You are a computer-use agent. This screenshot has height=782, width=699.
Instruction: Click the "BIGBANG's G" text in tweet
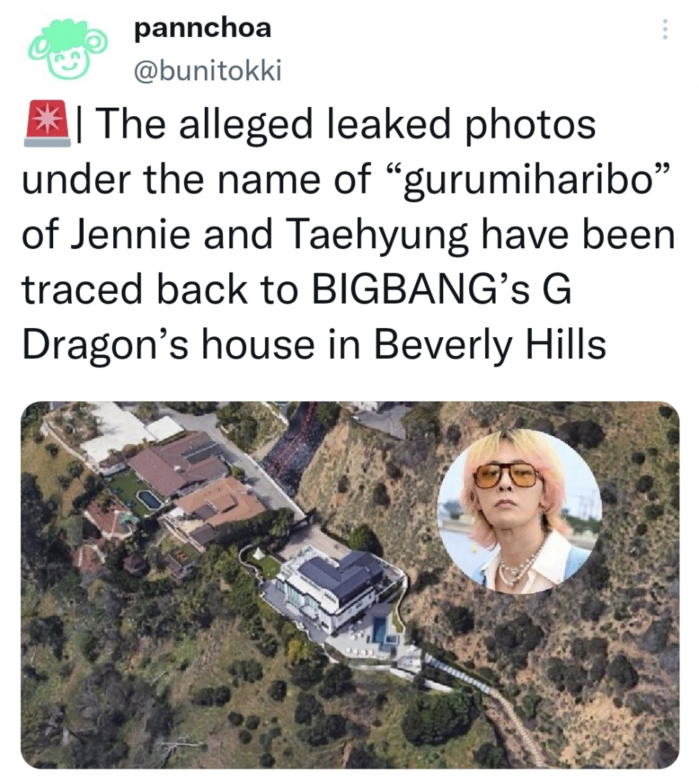coord(442,290)
